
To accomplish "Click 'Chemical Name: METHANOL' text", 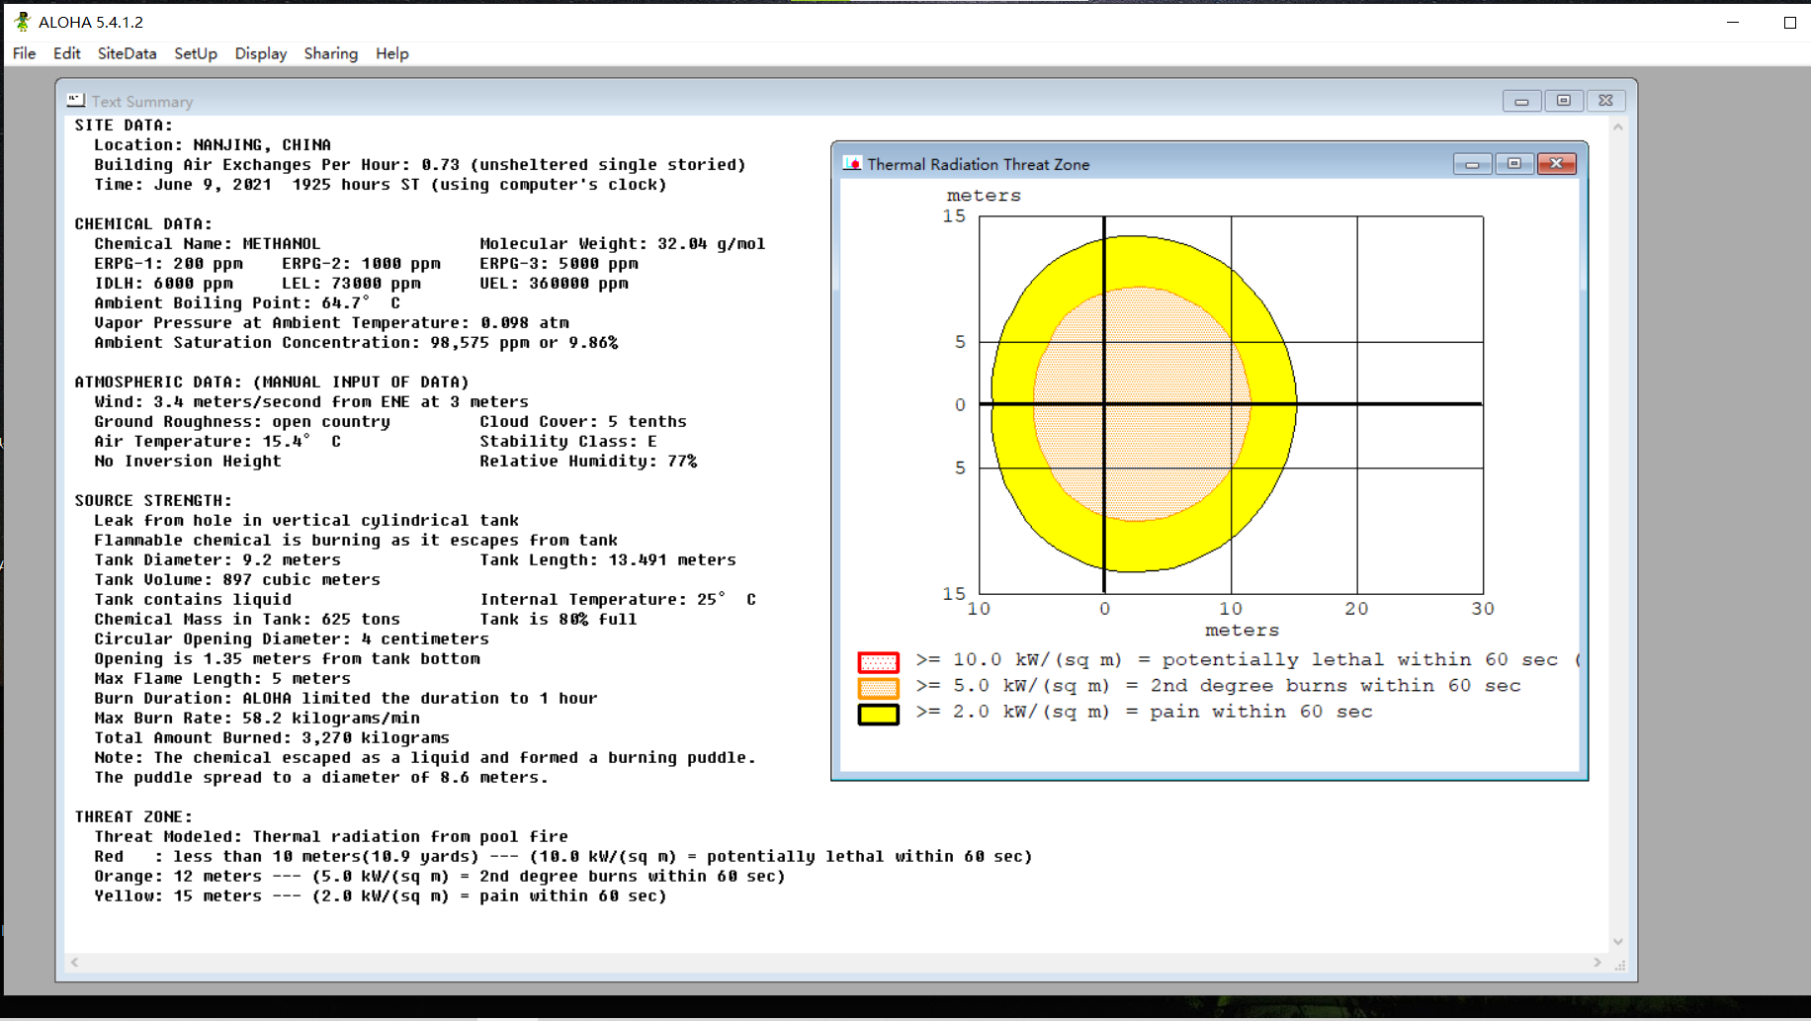I will [x=208, y=244].
